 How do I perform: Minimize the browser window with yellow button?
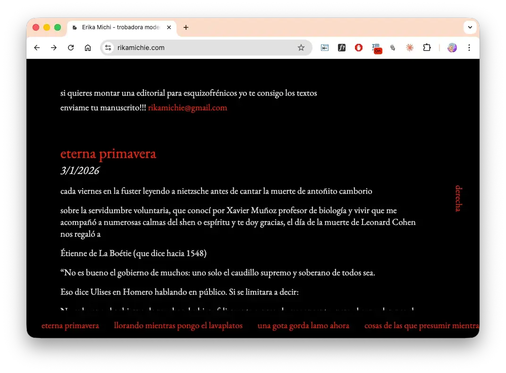click(x=47, y=27)
